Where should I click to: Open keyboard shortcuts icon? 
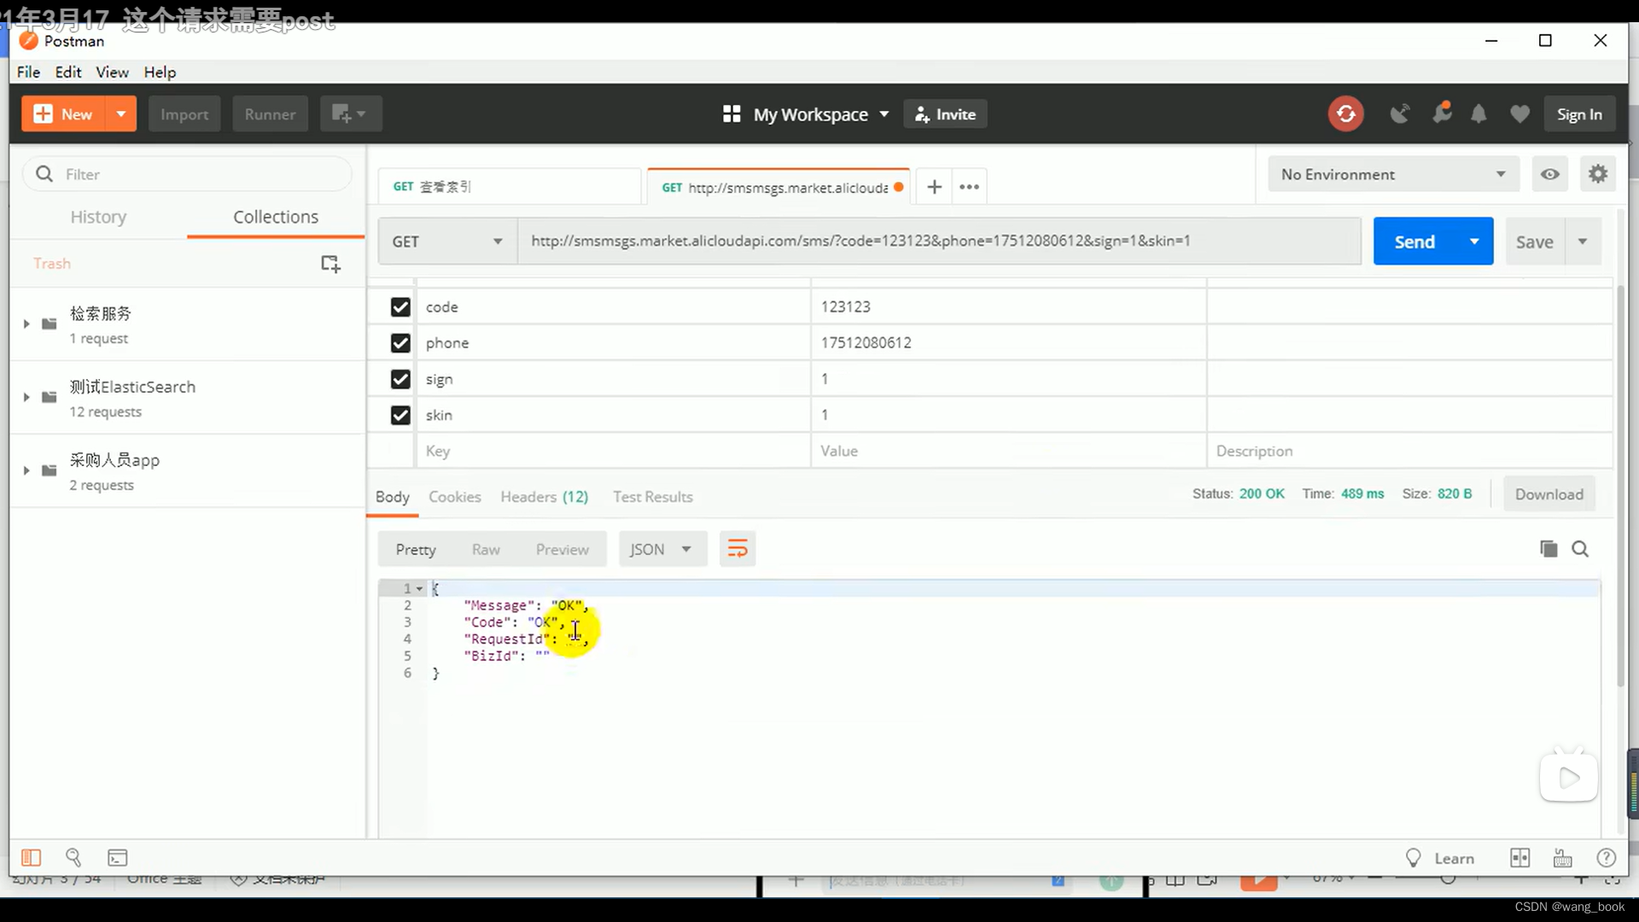click(x=1563, y=858)
